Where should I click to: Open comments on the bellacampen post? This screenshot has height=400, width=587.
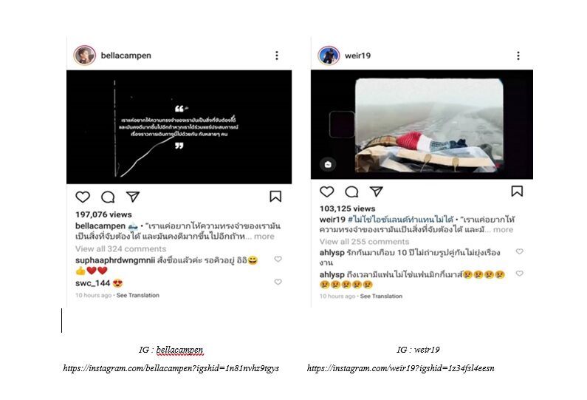(108, 197)
